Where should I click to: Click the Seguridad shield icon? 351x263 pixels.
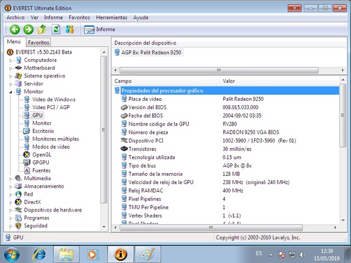[18, 226]
